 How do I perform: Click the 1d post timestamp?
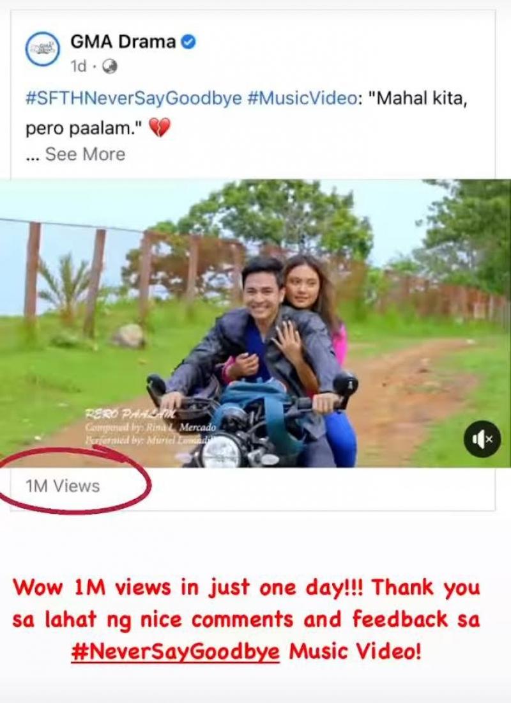coord(78,66)
